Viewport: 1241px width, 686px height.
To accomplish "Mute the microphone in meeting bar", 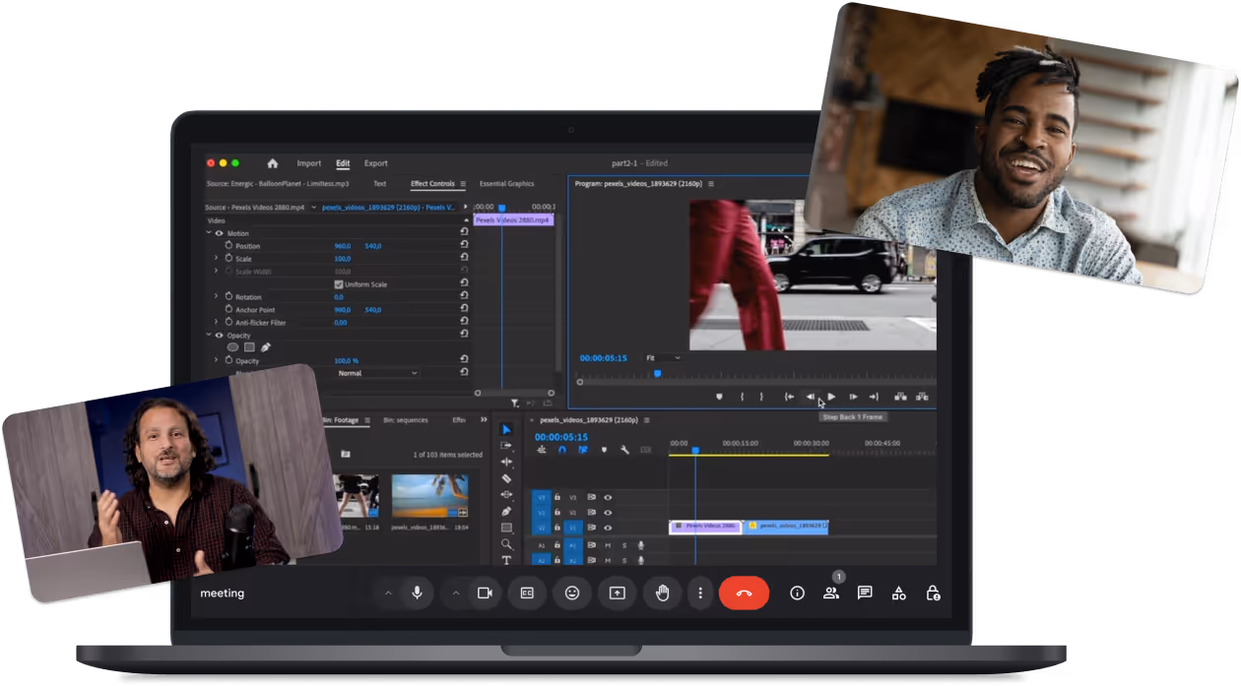I will pyautogui.click(x=418, y=592).
